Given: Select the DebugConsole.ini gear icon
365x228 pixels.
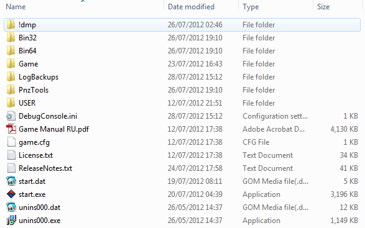Looking at the screenshot, I should 11,116.
